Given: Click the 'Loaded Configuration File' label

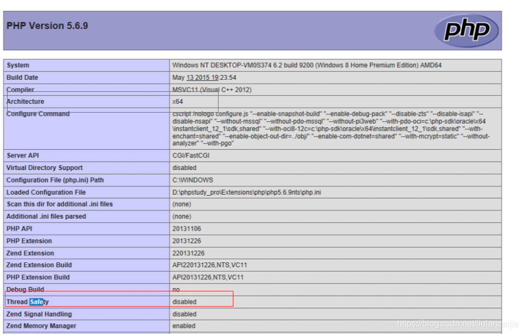Looking at the screenshot, I should pyautogui.click(x=46, y=192).
